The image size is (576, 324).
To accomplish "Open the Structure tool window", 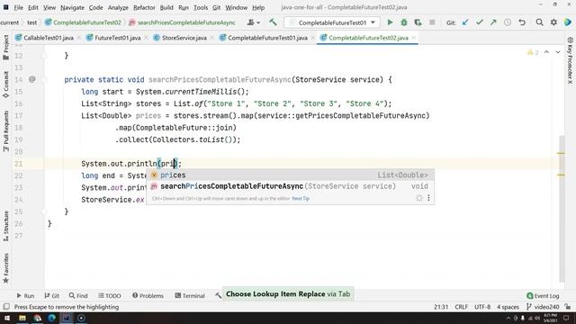I will [6, 226].
